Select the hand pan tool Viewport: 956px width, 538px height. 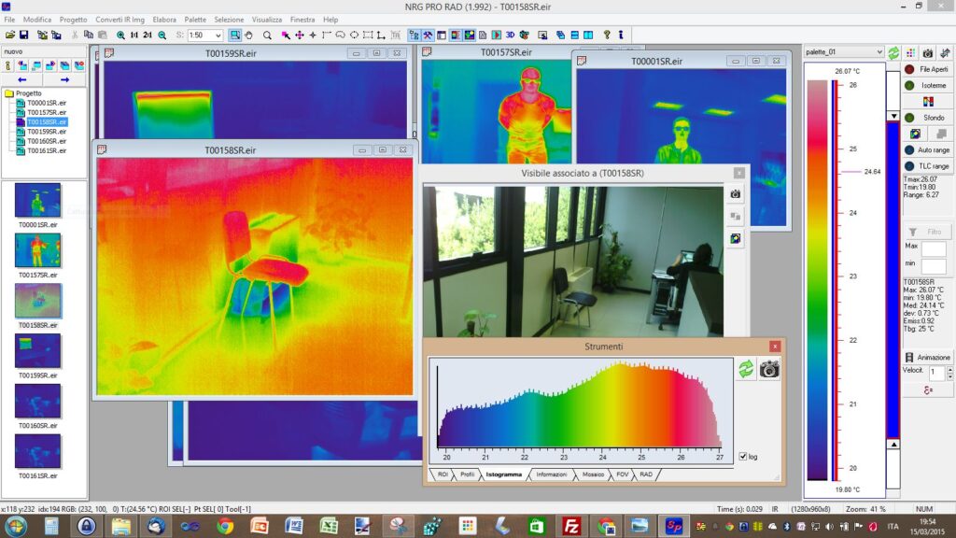pos(248,35)
